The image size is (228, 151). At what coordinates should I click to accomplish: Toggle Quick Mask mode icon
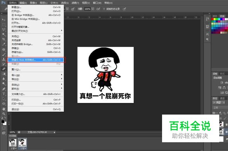(4, 128)
